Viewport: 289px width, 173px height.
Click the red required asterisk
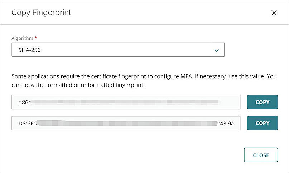tap(36, 38)
